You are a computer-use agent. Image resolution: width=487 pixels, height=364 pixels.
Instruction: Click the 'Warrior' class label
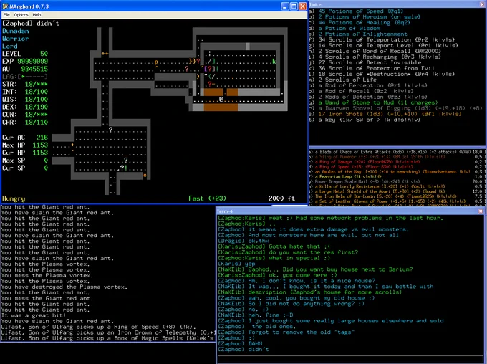click(x=16, y=39)
